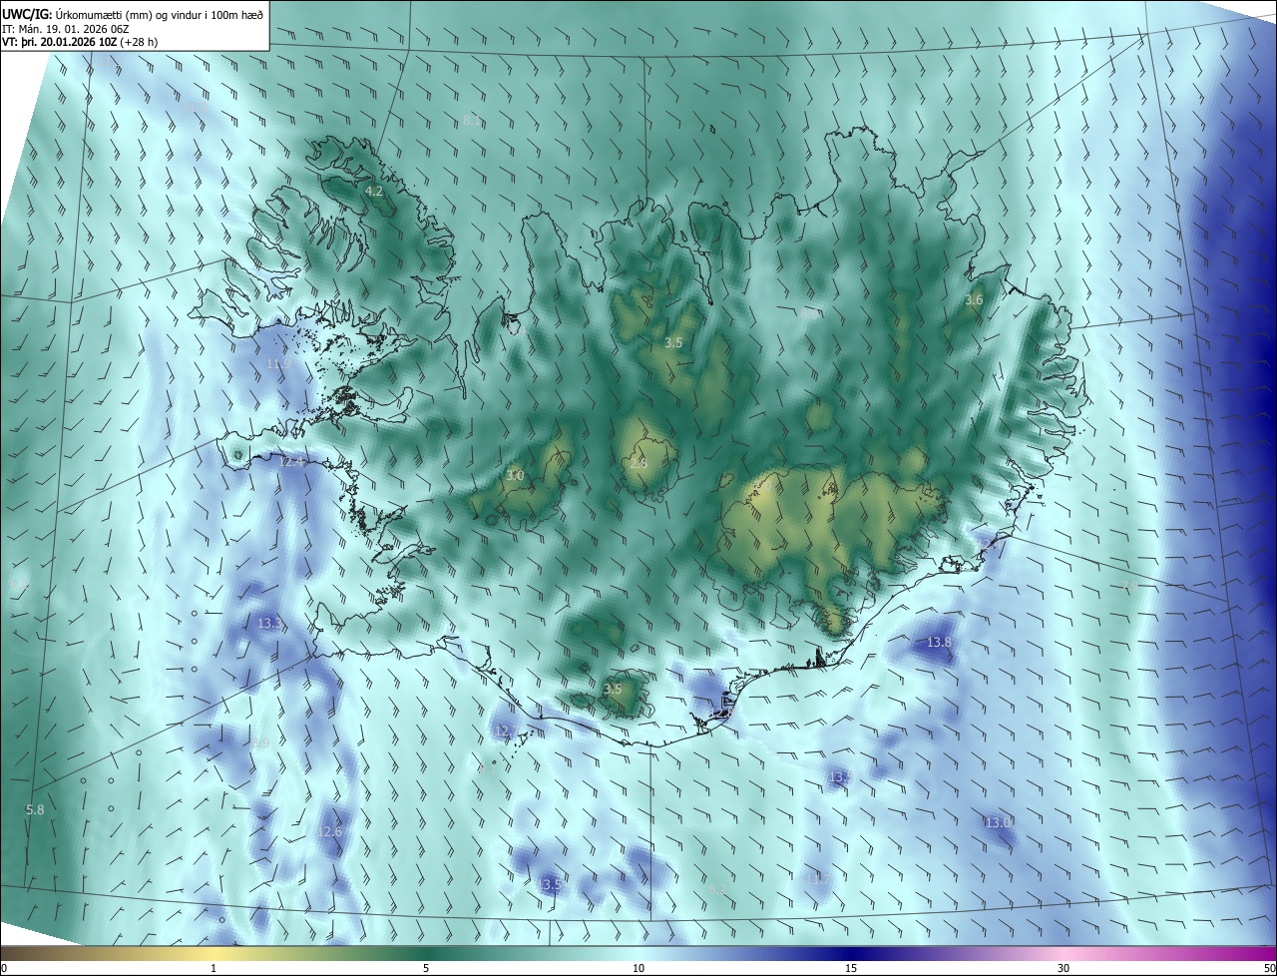Click the 'UWC/IG: Úrkomumætti (mm)' title line
The height and width of the screenshot is (976, 1277).
pos(133,14)
